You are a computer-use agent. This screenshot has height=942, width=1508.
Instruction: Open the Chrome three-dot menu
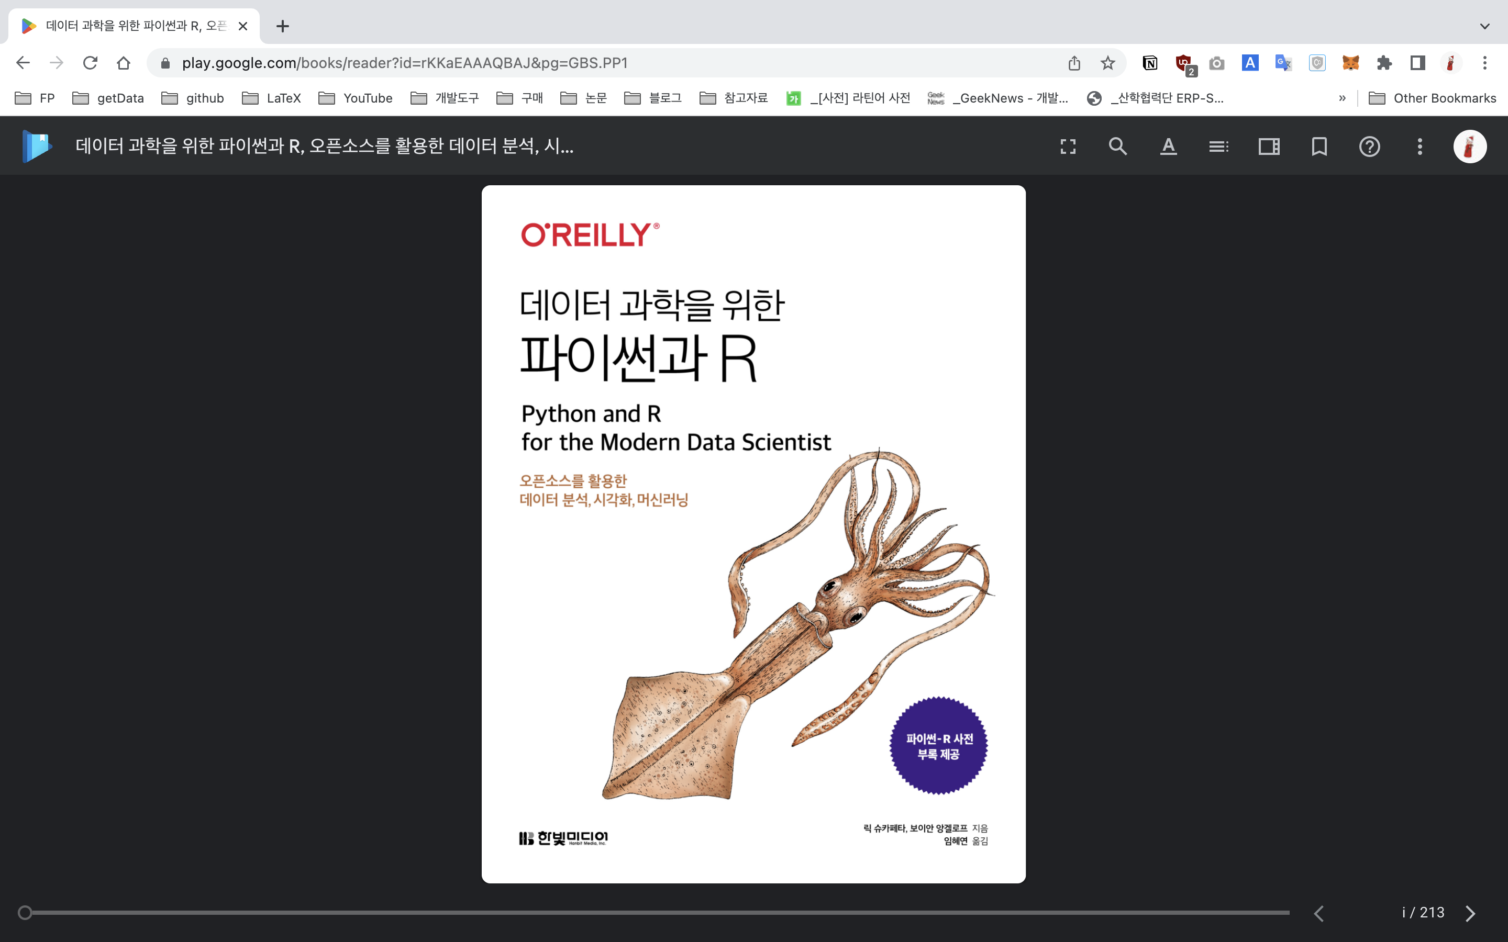(1485, 63)
